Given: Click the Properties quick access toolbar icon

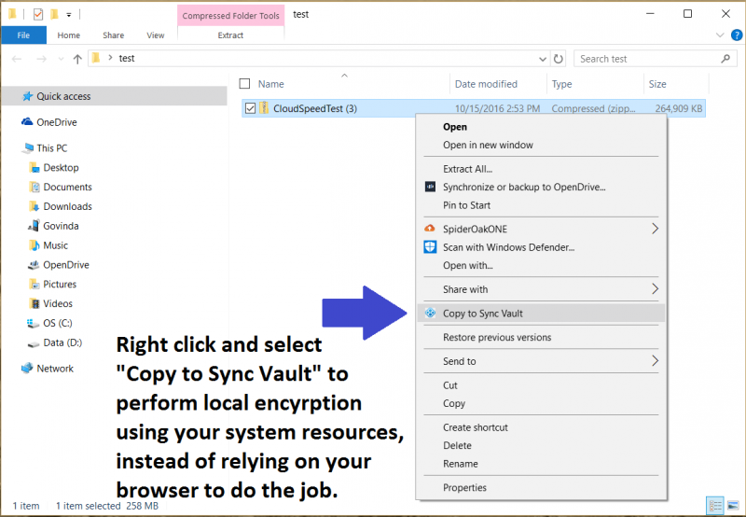Looking at the screenshot, I should [x=38, y=14].
